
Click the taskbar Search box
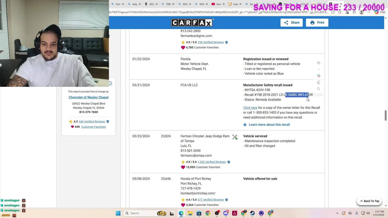pos(146,213)
